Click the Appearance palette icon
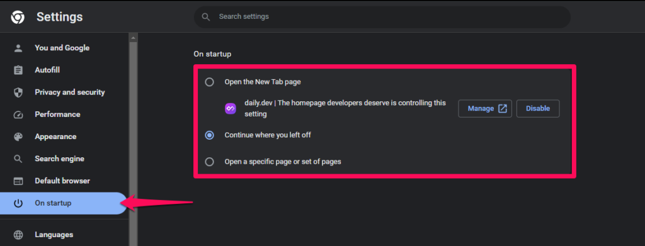Image resolution: width=645 pixels, height=246 pixels. point(18,137)
